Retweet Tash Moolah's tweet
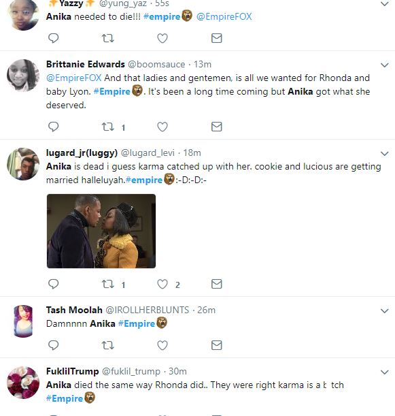Image resolution: width=395 pixels, height=416 pixels. point(108,345)
